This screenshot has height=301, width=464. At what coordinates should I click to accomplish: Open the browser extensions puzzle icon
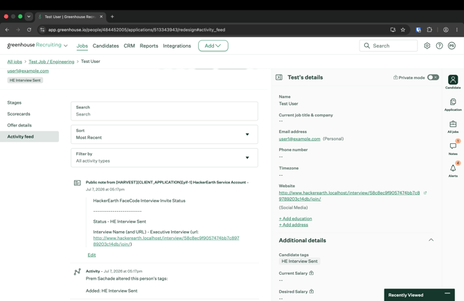click(429, 30)
